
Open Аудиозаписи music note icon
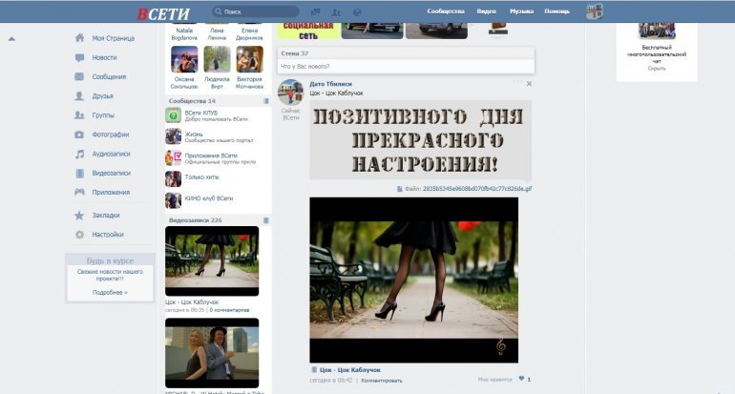[x=80, y=154]
